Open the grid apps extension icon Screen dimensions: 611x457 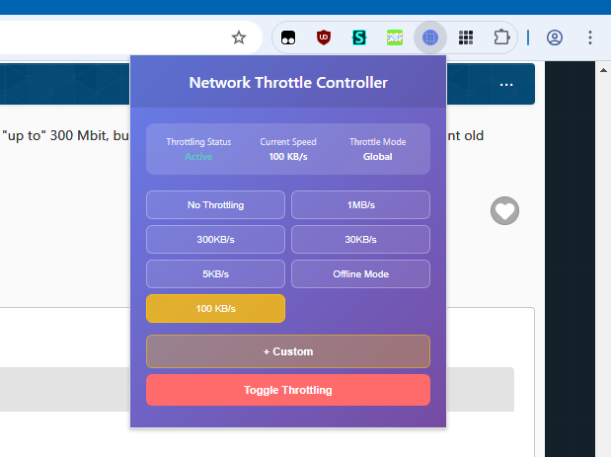coord(466,38)
